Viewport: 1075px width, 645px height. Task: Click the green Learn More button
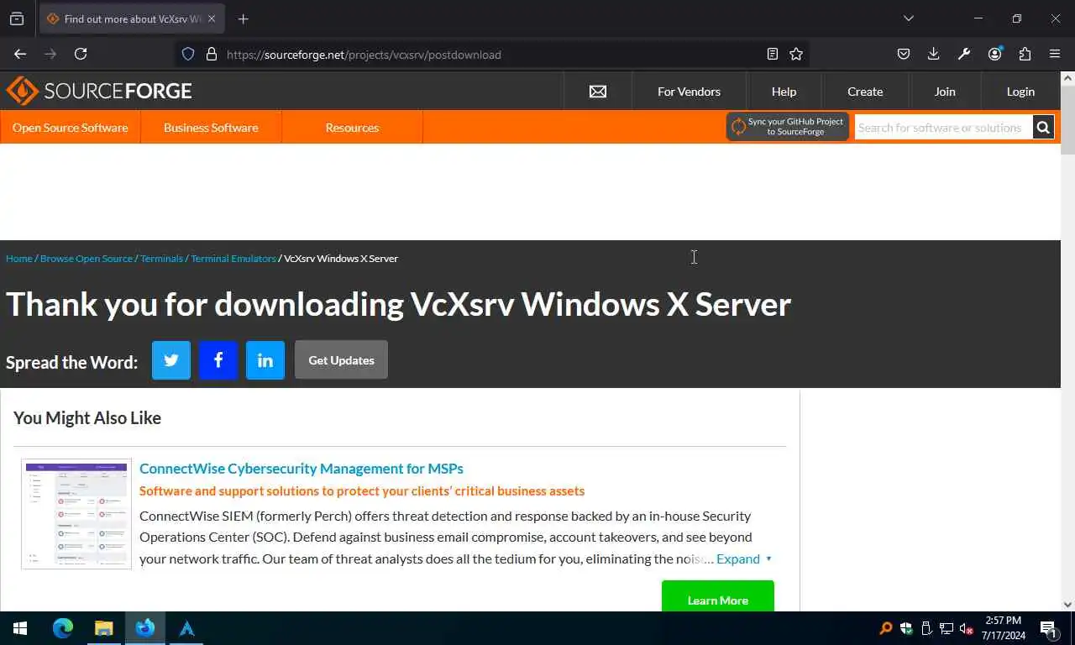point(718,596)
